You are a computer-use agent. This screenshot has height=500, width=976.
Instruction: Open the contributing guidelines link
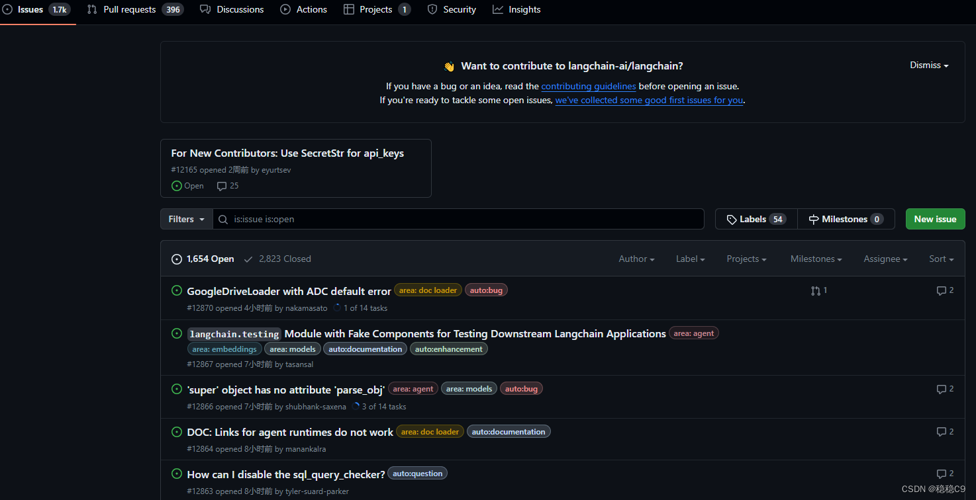(x=589, y=86)
